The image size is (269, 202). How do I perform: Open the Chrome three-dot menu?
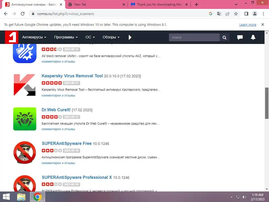point(263,14)
